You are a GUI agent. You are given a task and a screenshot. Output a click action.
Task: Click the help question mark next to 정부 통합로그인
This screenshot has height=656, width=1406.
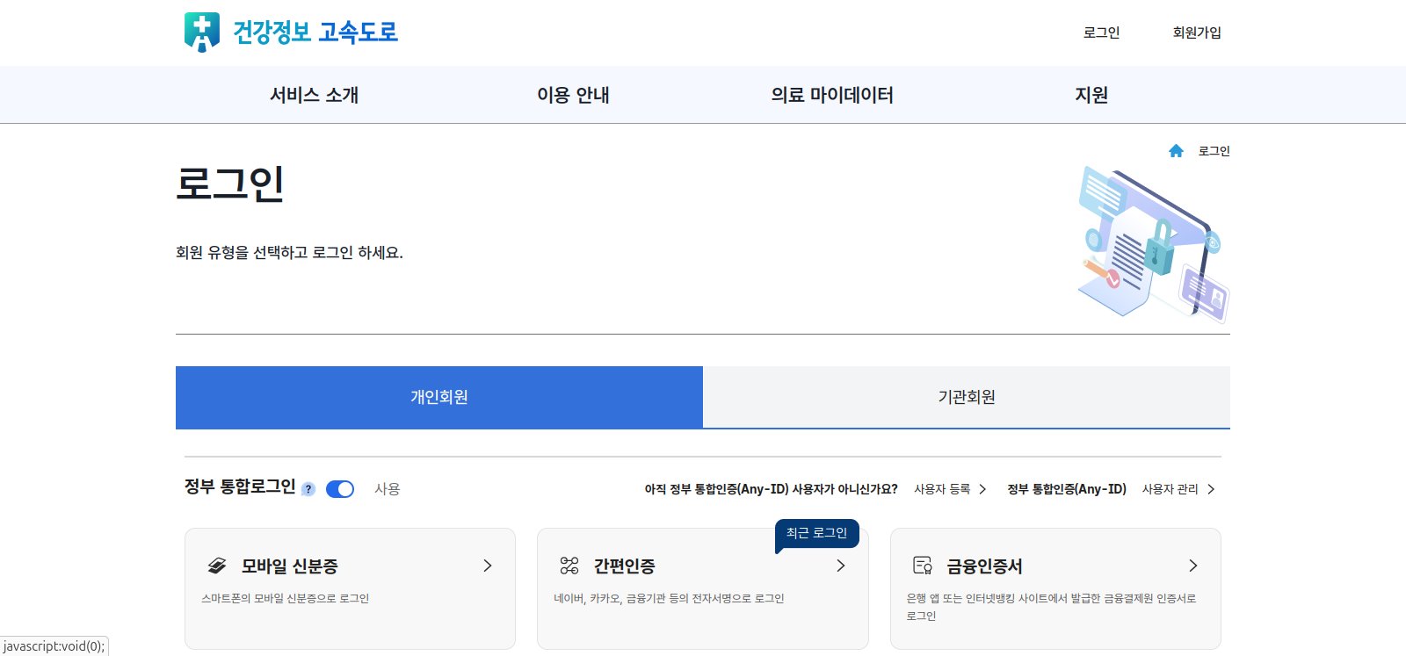(308, 489)
